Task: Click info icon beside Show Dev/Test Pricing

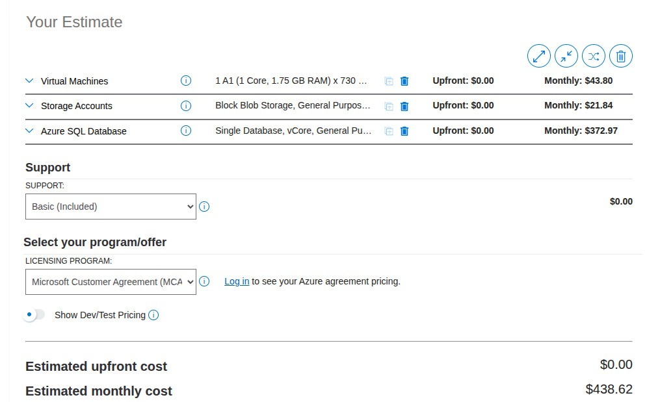Action: click(x=153, y=315)
